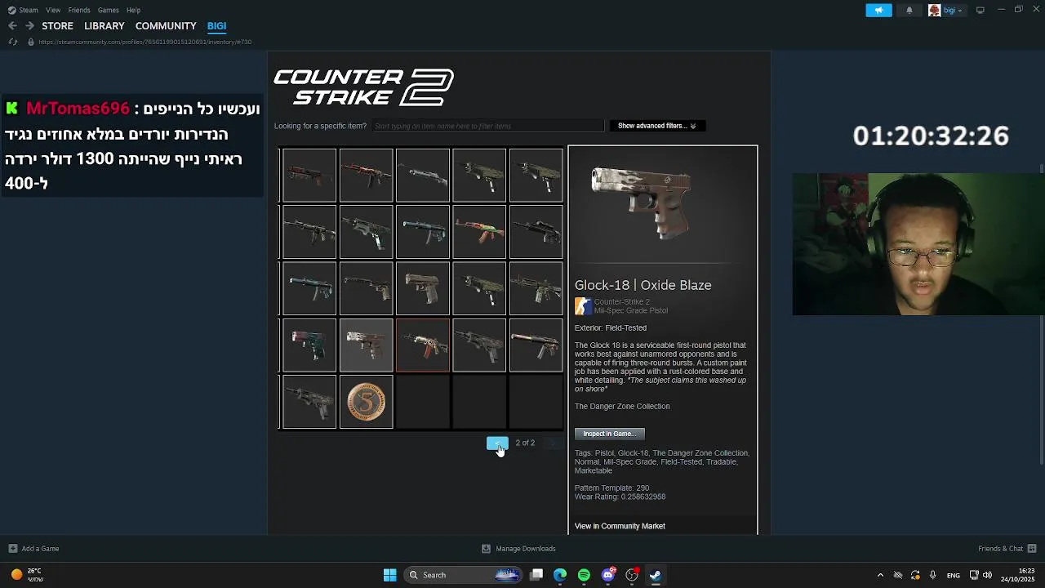Select the tan P2000 pistol item
Viewport: 1045px width, 588px height.
pos(423,289)
